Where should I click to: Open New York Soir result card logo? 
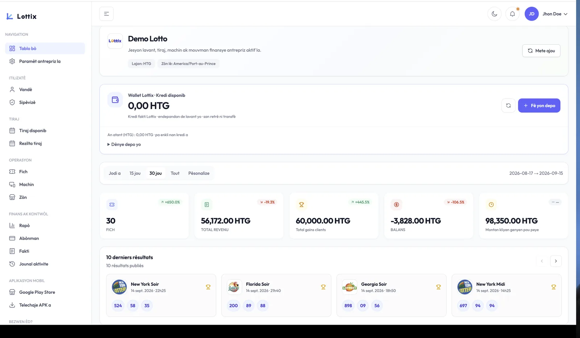119,287
